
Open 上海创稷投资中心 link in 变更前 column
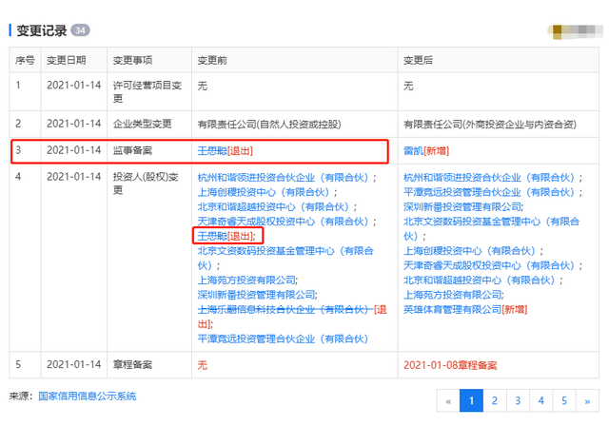(264, 192)
